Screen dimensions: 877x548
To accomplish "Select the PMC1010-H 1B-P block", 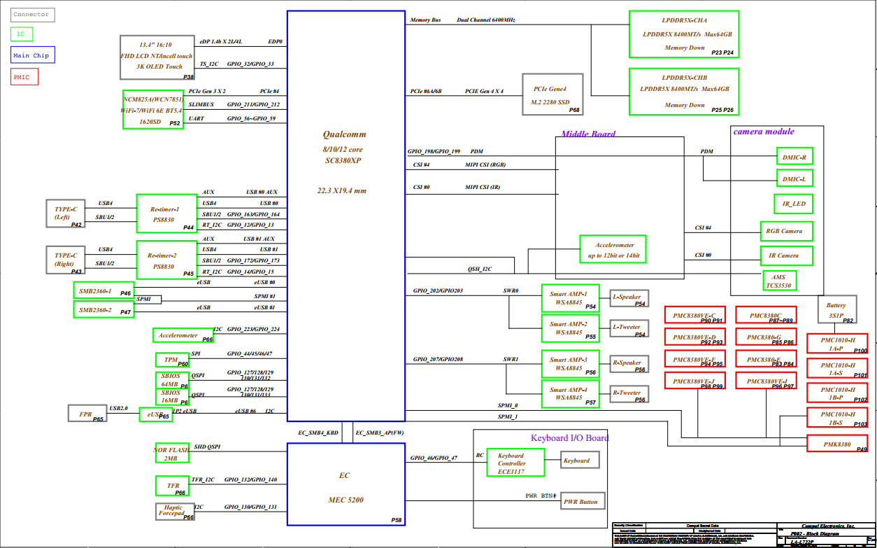I will click(837, 393).
